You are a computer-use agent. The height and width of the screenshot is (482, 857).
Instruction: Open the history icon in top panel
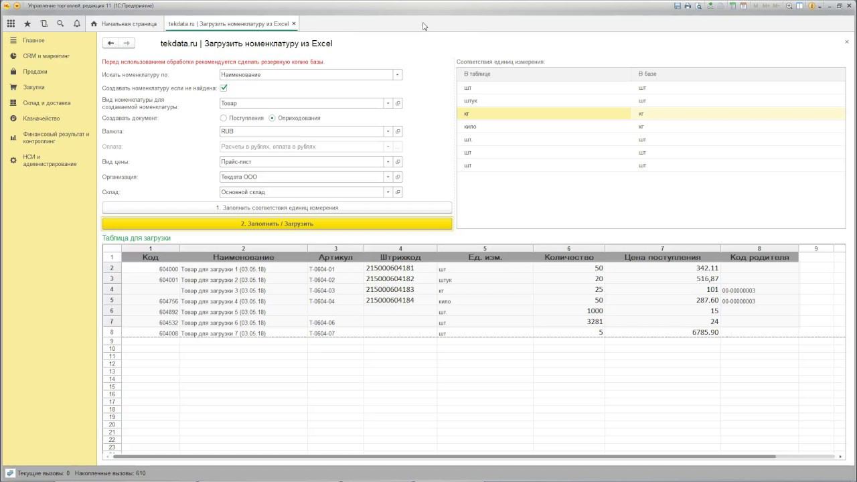pos(44,23)
